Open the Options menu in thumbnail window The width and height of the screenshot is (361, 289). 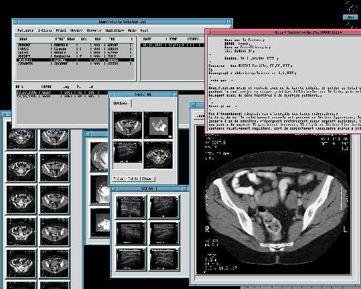click(120, 103)
